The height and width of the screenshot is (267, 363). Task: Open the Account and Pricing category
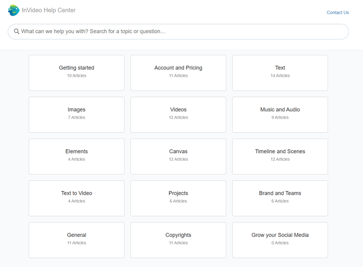coord(178,73)
